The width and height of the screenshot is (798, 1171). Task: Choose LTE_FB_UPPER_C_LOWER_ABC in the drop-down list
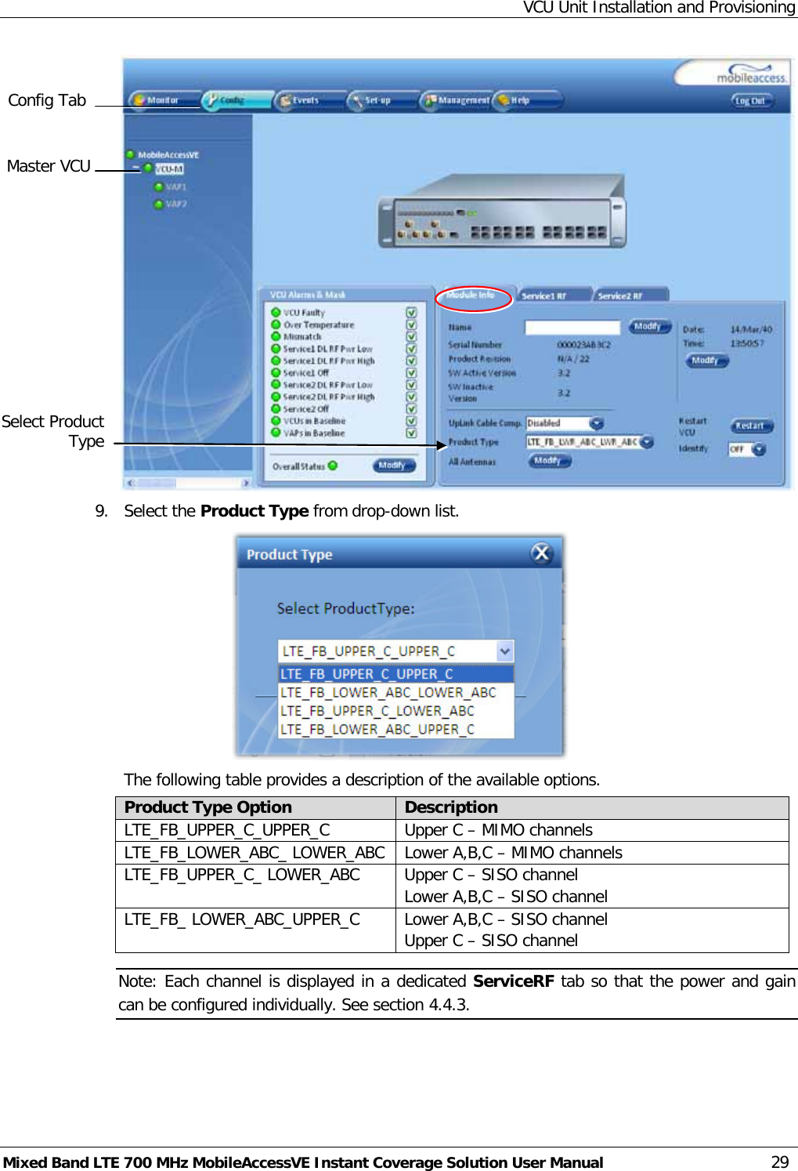point(396,711)
